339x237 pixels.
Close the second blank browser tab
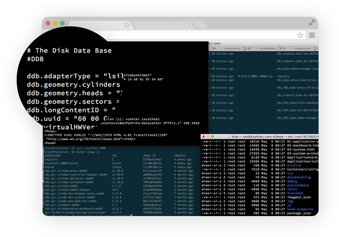186,25
